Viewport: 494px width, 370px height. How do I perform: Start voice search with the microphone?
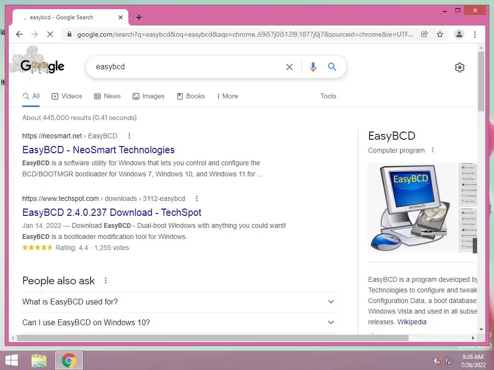[x=313, y=66]
